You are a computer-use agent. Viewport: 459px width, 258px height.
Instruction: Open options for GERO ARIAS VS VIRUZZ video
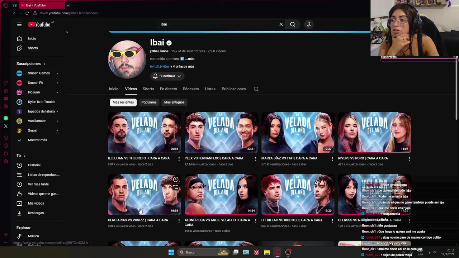179,221
